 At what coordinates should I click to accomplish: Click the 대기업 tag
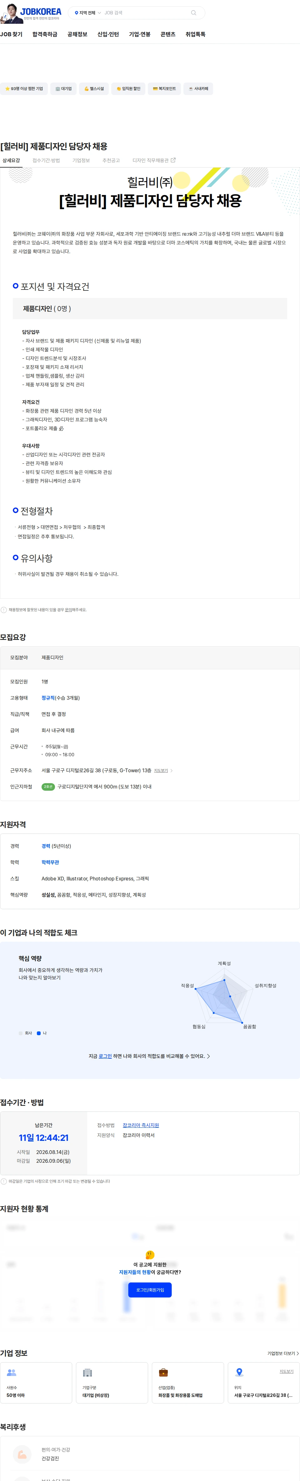click(x=64, y=88)
